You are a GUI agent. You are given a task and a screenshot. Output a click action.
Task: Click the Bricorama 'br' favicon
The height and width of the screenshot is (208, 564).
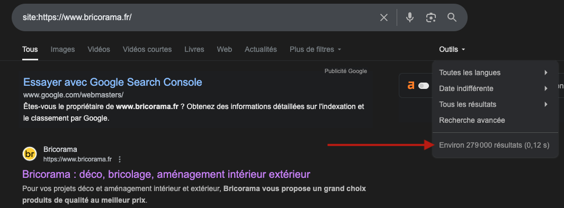[30, 154]
